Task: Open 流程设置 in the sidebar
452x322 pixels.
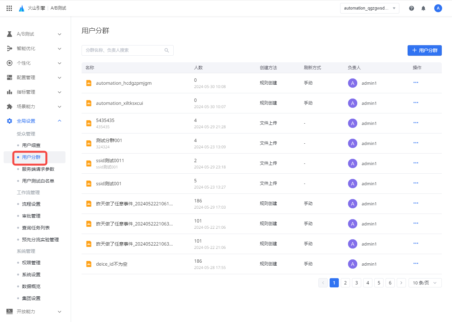Action: pos(31,204)
